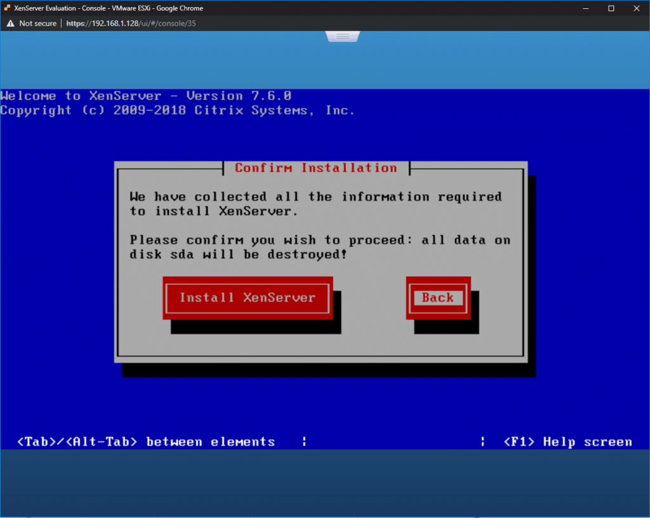Maximize the Chrome console window
The image size is (650, 518).
[x=611, y=8]
